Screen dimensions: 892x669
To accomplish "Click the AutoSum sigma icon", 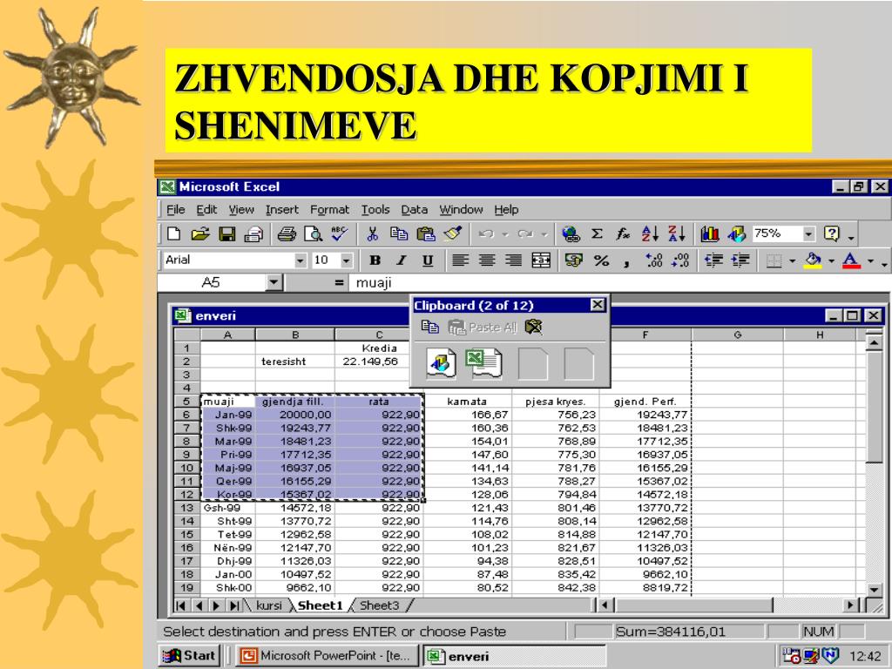I will coord(596,233).
